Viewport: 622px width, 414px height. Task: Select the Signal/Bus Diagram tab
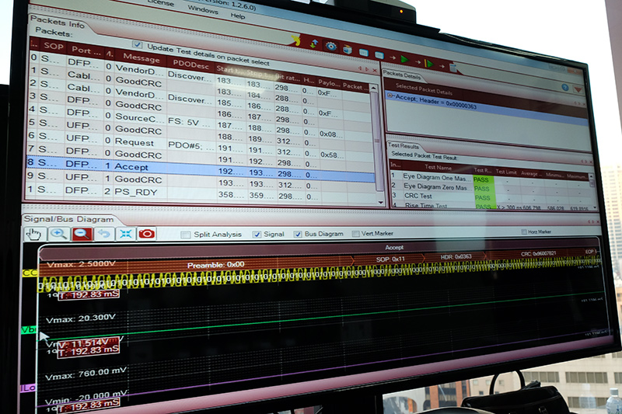tap(68, 219)
